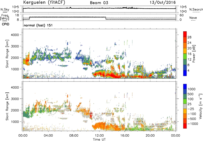The height and width of the screenshot is (141, 203).
Task: Click '2000' on the velocity panel axis
Action: pos(15,110)
